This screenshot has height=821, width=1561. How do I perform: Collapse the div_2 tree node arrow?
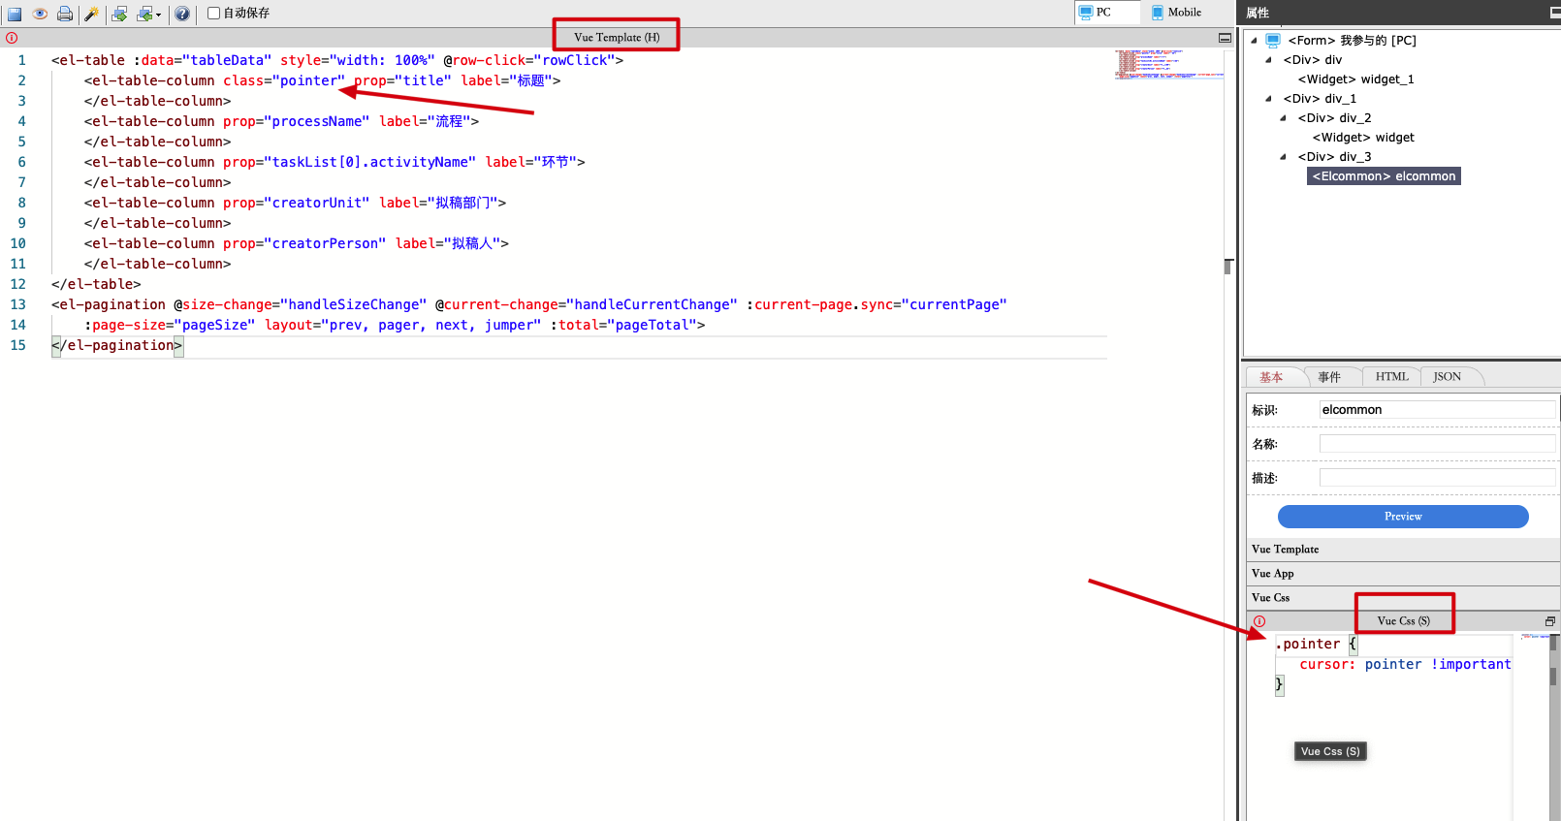[1283, 118]
